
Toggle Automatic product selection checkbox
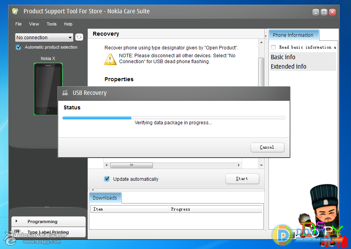coord(18,47)
